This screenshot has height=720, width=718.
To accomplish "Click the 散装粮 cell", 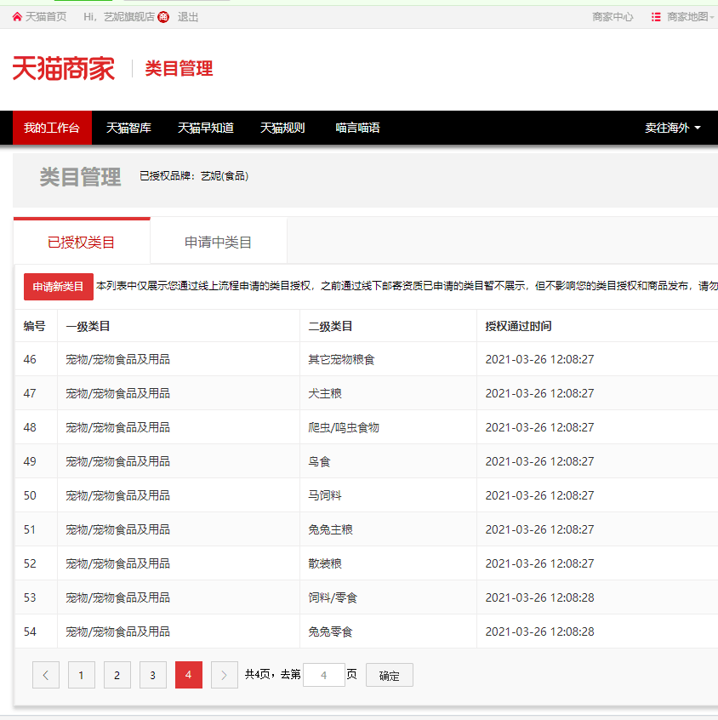I will tap(325, 563).
